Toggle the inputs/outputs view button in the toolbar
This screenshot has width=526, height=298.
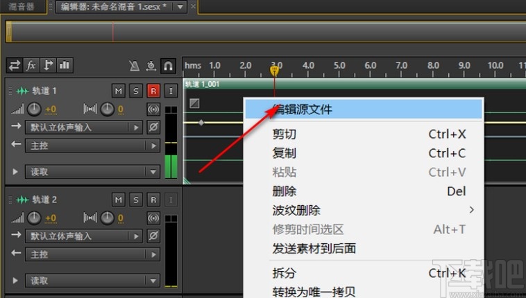pyautogui.click(x=15, y=65)
